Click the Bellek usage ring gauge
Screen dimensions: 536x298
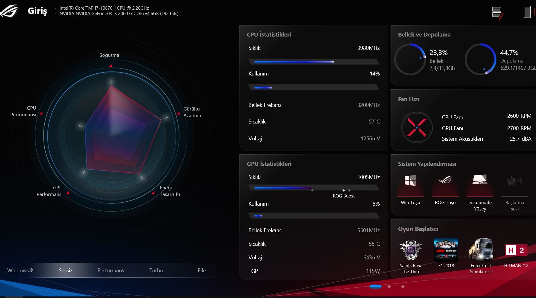(x=410, y=59)
